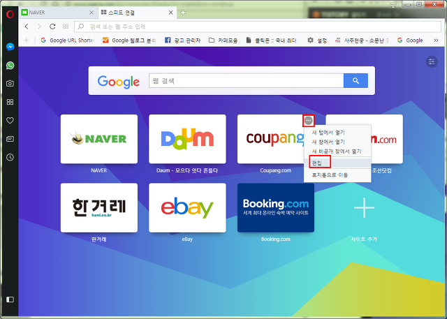
Task: Open the Opera menu logo
Action: click(x=10, y=14)
